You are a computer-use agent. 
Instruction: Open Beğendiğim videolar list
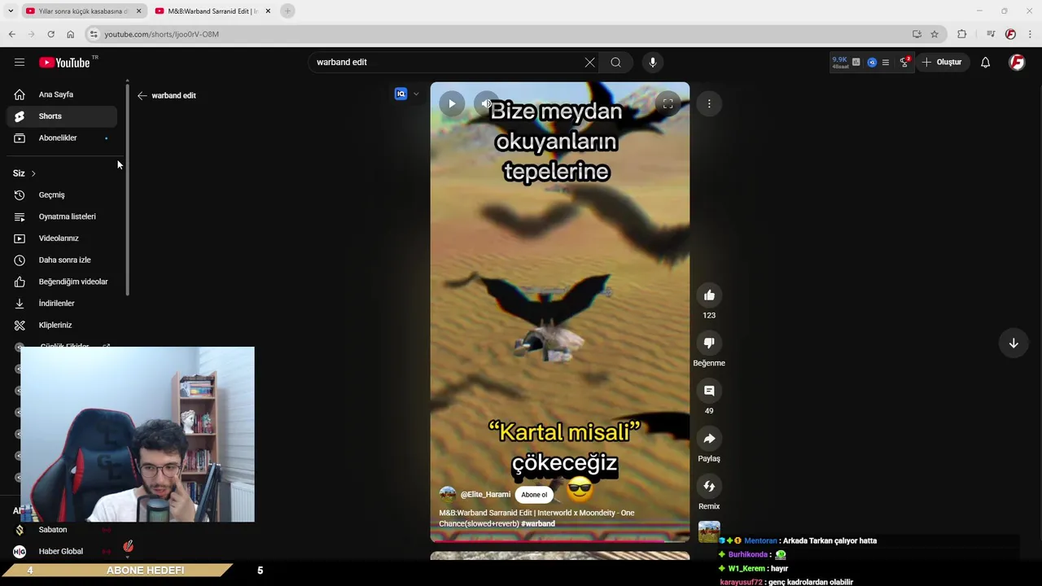coord(62,282)
